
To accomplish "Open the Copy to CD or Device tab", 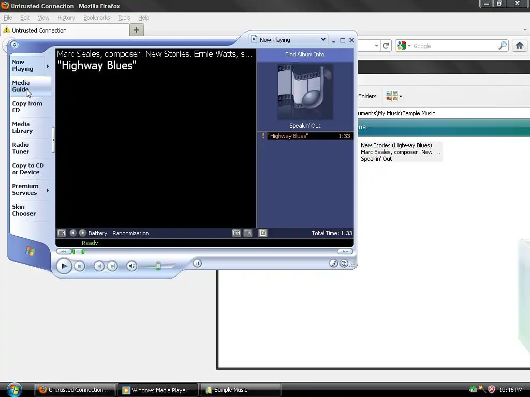I will coord(28,169).
